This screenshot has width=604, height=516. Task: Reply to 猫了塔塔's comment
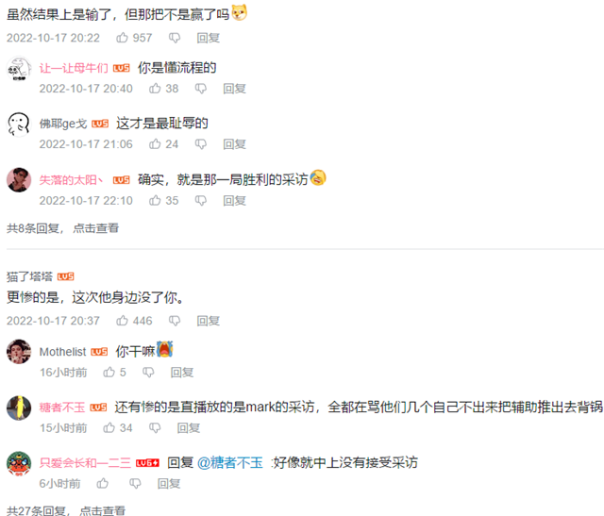coord(209,321)
